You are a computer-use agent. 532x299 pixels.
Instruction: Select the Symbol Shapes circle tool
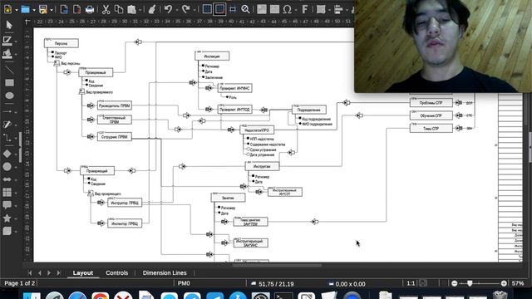pyautogui.click(x=7, y=166)
